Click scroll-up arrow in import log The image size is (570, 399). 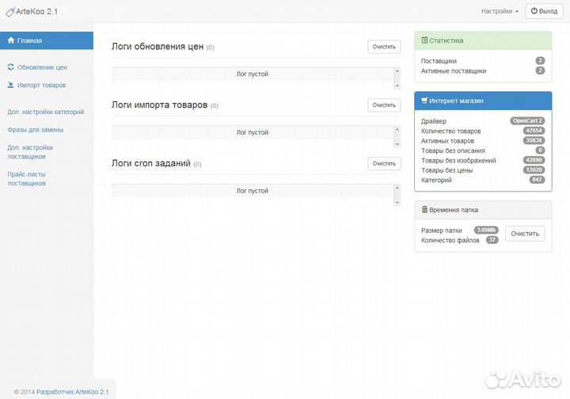click(397, 129)
